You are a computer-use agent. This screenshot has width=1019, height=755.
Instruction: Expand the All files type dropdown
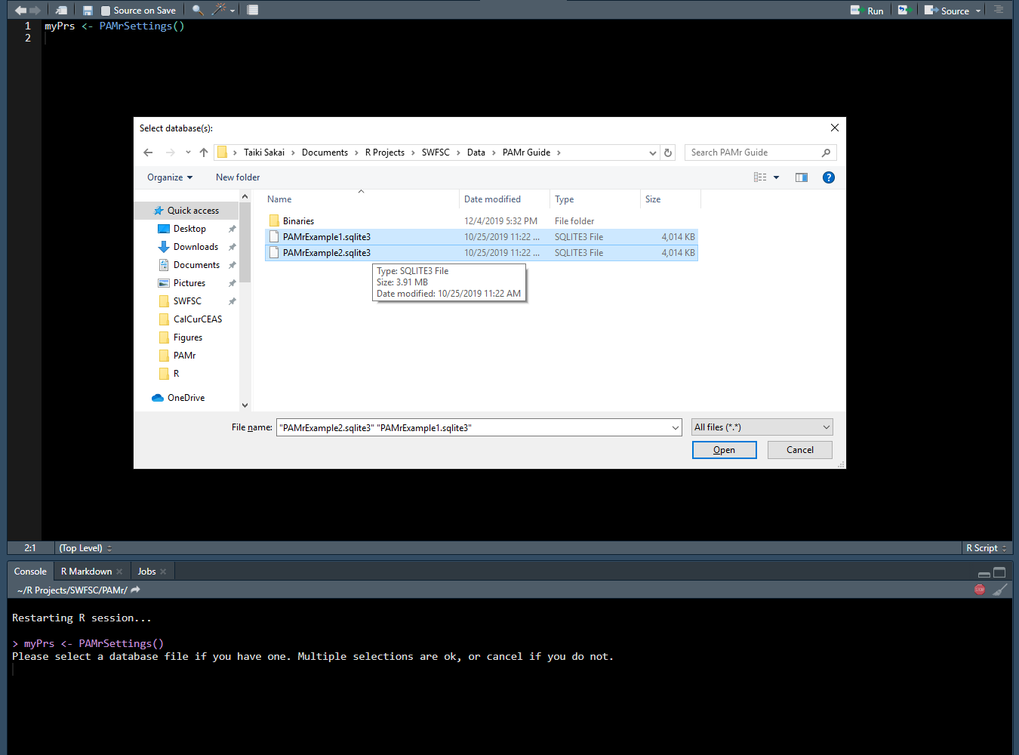pos(762,427)
